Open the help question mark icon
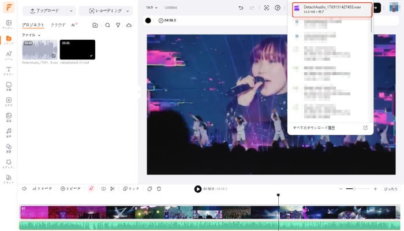The width and height of the screenshot is (404, 231). pyautogui.click(x=278, y=8)
